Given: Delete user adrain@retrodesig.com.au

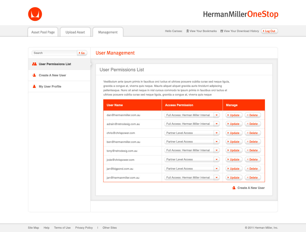Looking at the screenshot, I should (253, 124).
